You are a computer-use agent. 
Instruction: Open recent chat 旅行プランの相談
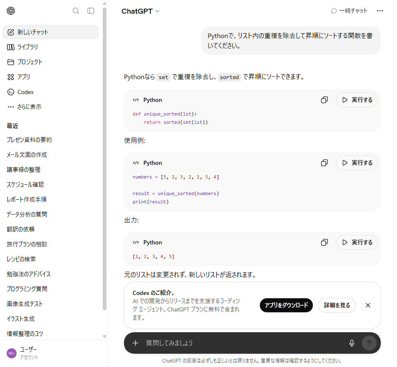click(51, 244)
